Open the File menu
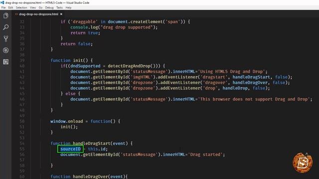The height and width of the screenshot is (179, 319). click(3, 7)
